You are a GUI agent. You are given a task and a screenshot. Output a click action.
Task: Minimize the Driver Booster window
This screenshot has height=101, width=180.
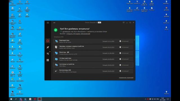127,22
